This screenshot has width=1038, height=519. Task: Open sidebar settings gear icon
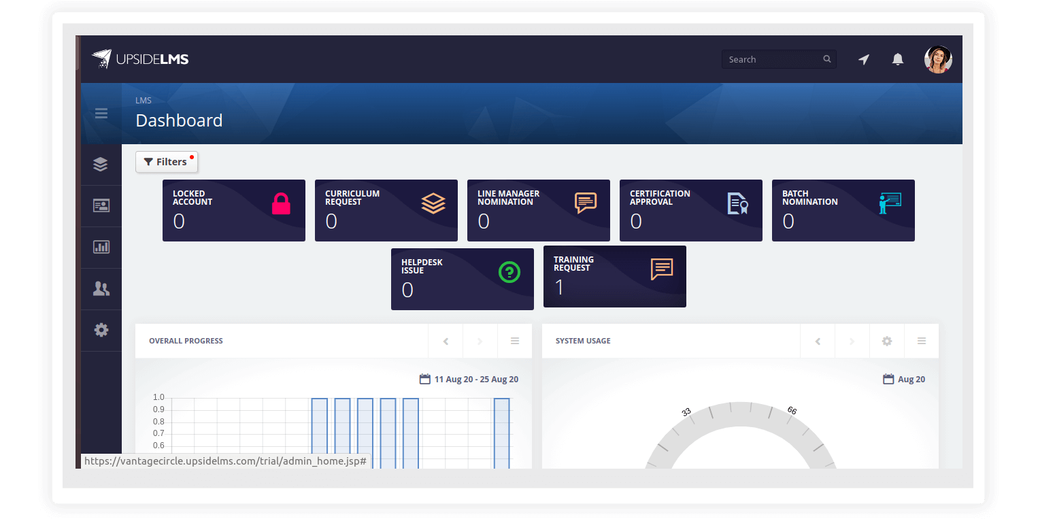(101, 330)
